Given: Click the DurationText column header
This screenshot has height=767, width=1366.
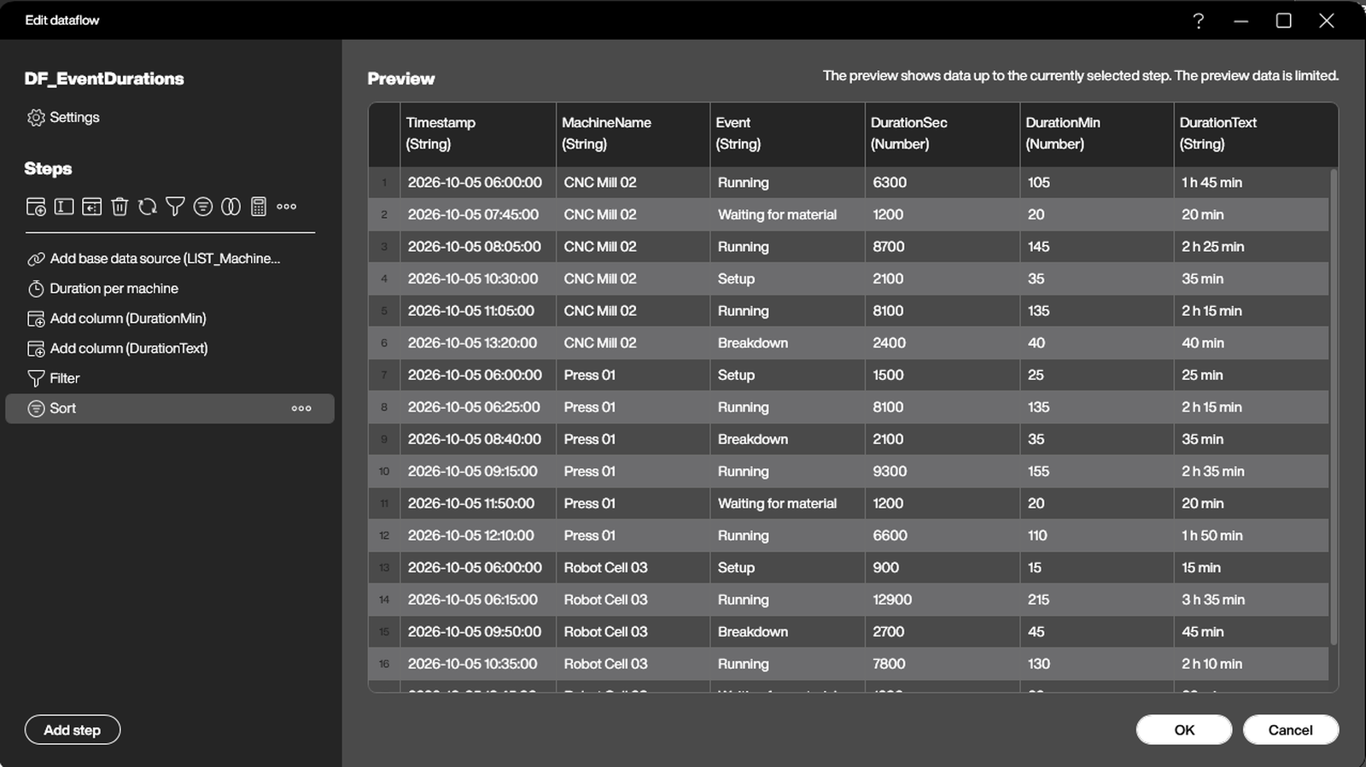Looking at the screenshot, I should pos(1256,134).
